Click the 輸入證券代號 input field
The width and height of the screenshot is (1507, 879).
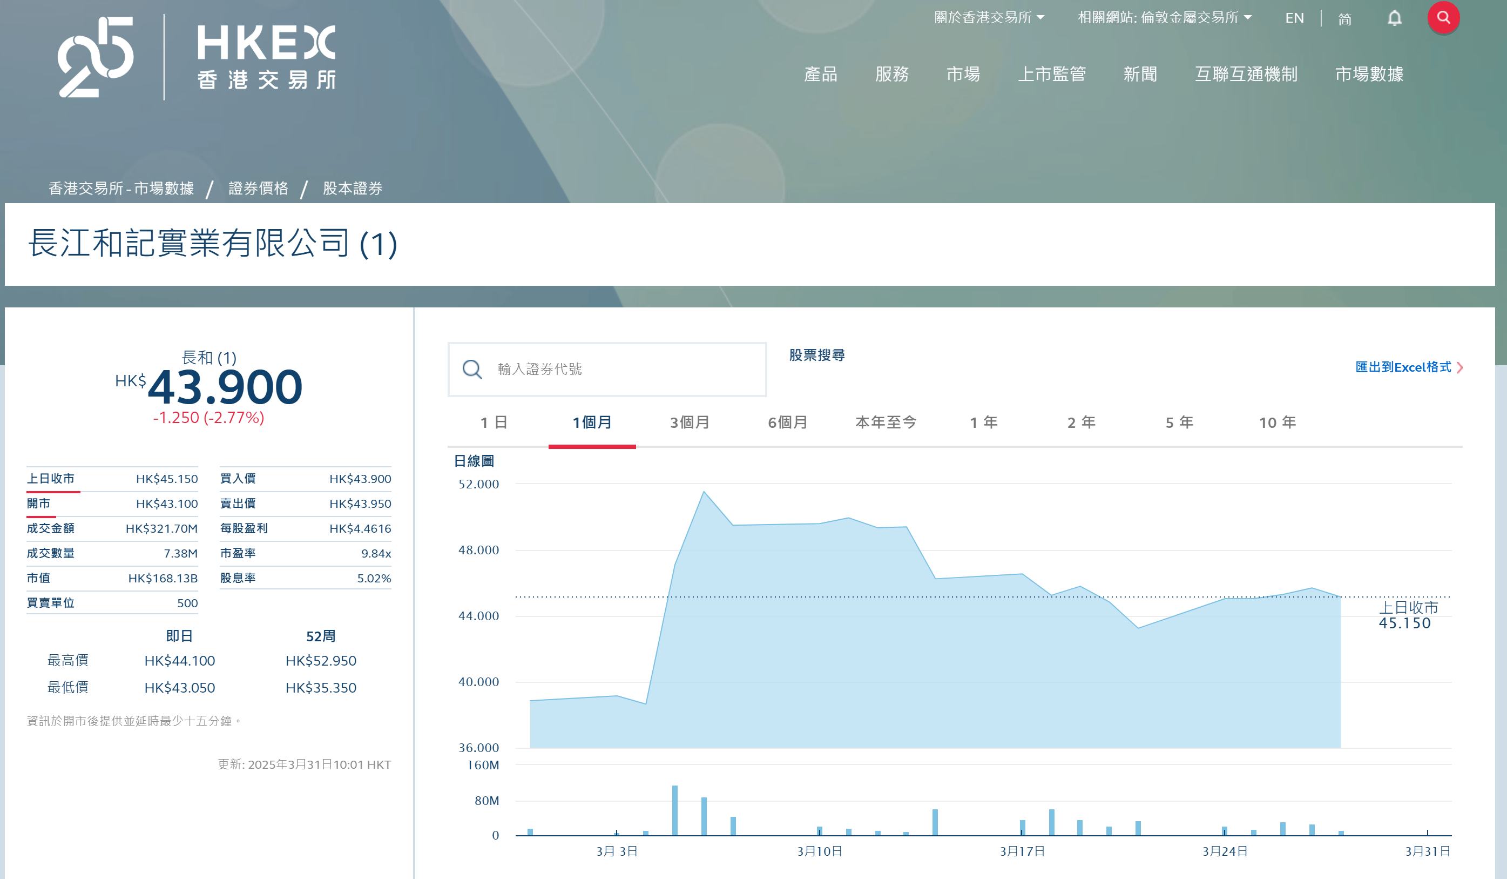(607, 369)
